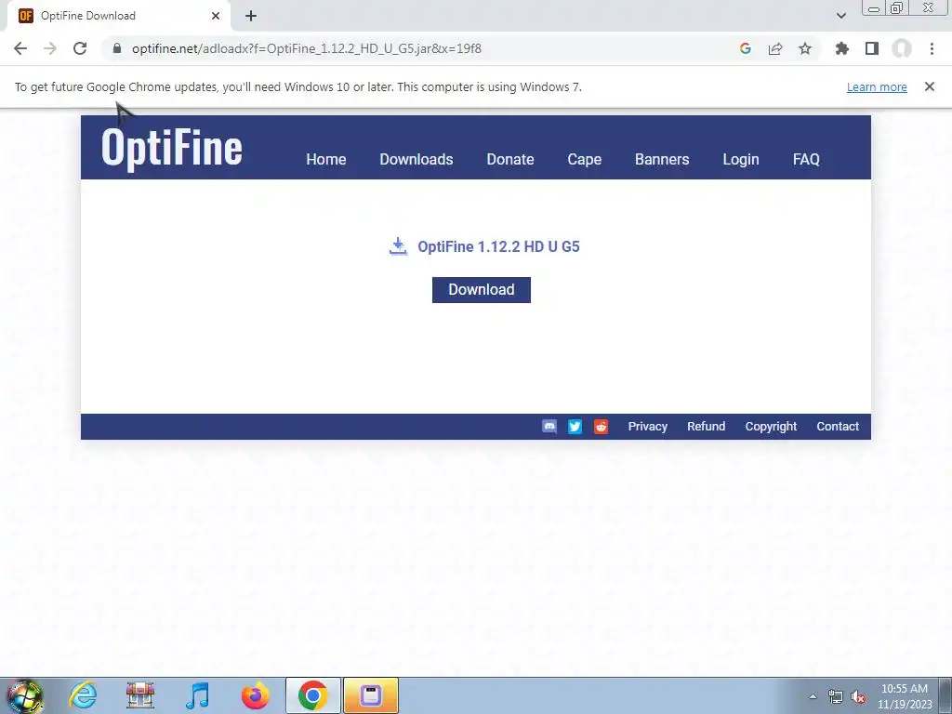Expand the tab search chevron
Image resolution: width=952 pixels, height=714 pixels.
point(840,16)
